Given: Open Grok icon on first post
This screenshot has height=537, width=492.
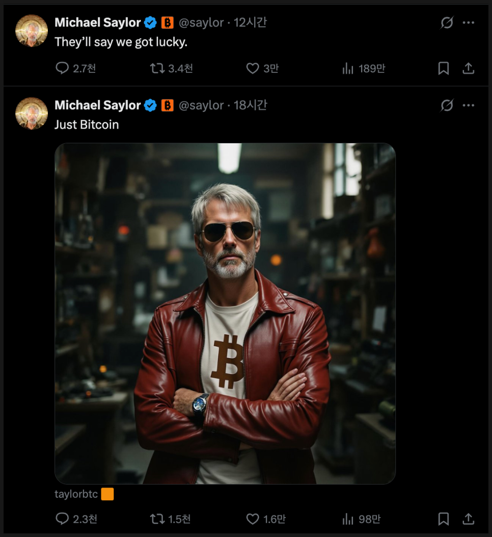Looking at the screenshot, I should coord(447,23).
